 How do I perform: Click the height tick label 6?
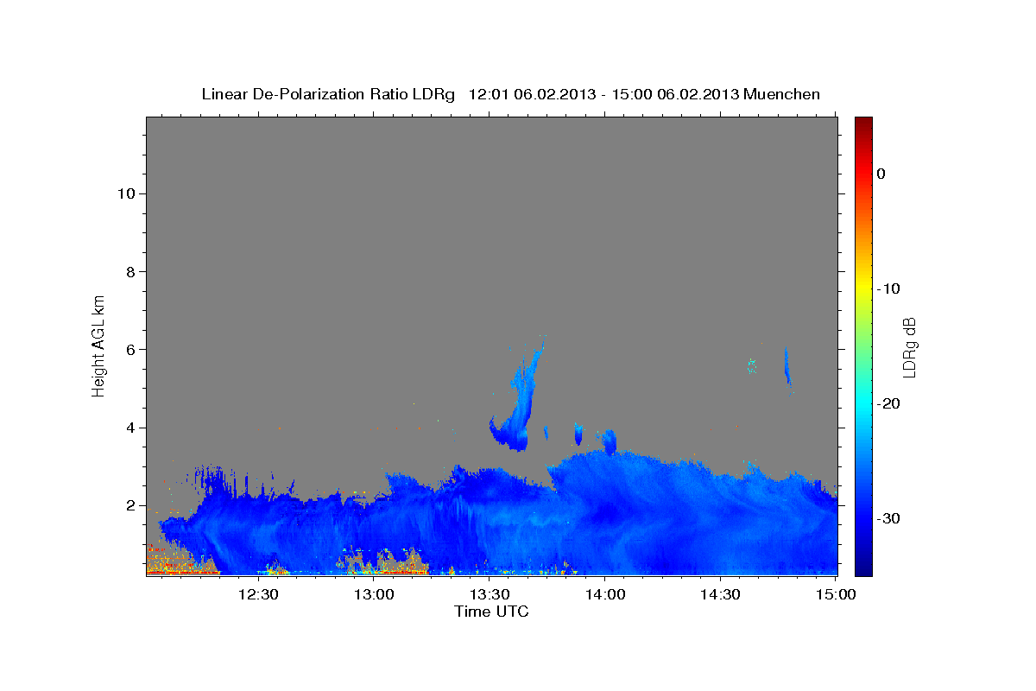tap(129, 350)
